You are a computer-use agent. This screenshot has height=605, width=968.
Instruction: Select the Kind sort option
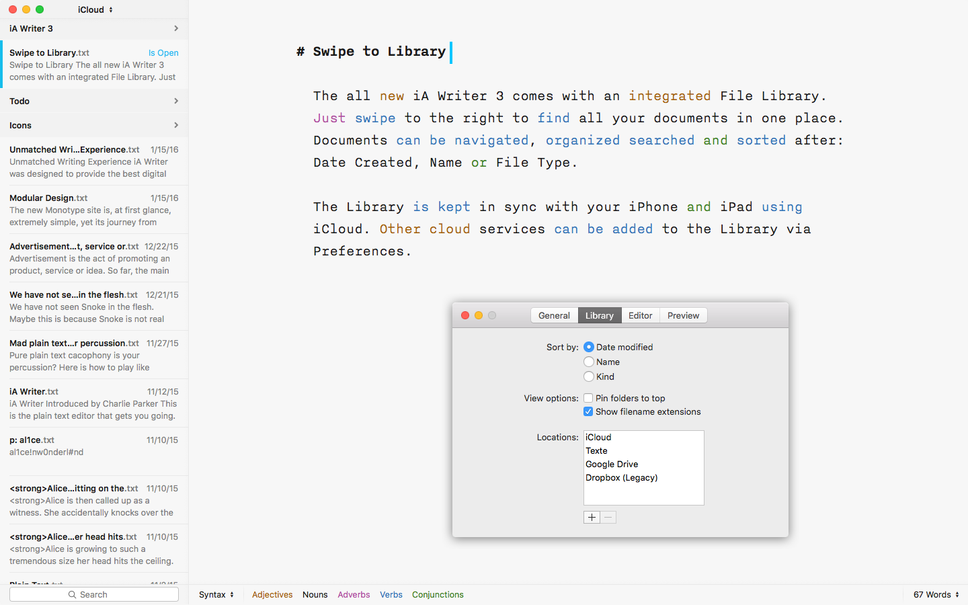click(x=588, y=376)
